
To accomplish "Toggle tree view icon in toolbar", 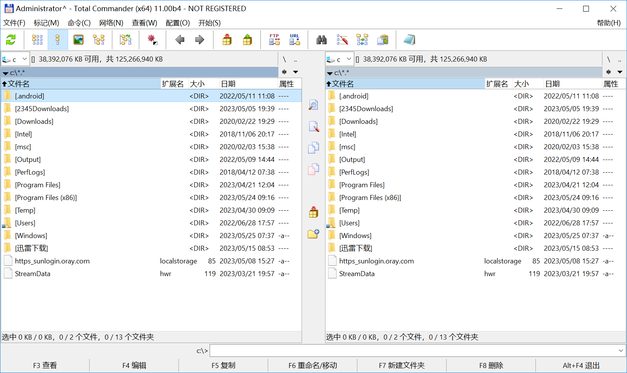I will coord(99,40).
